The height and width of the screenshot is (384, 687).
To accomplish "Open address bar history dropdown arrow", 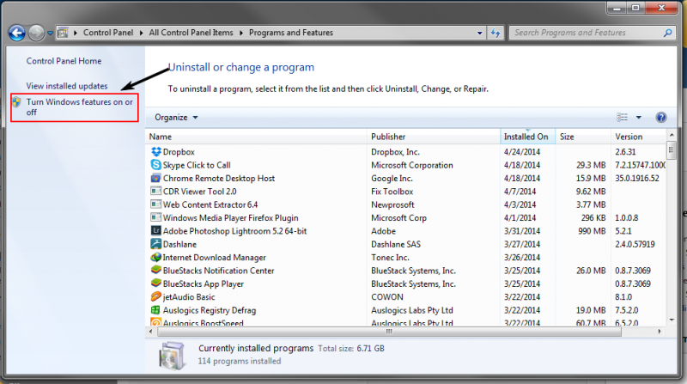I will pyautogui.click(x=480, y=33).
